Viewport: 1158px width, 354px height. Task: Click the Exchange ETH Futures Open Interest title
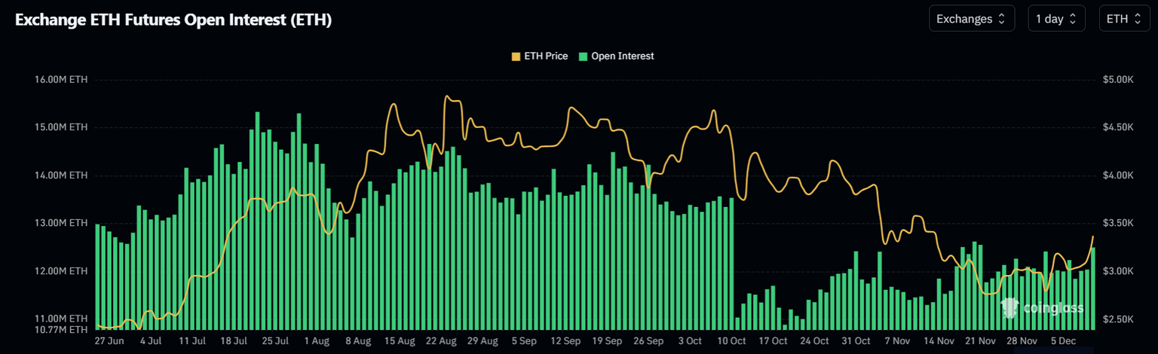tap(173, 20)
